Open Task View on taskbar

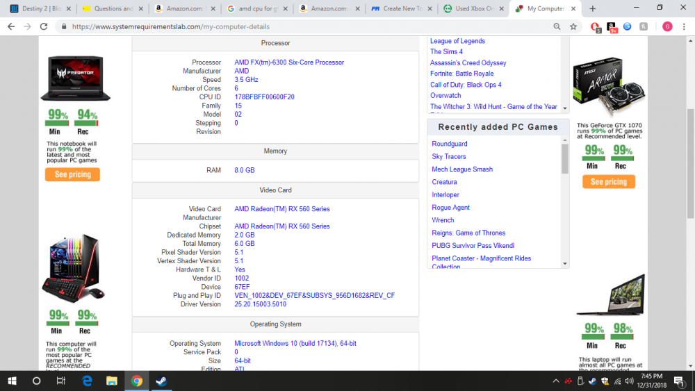(61, 381)
